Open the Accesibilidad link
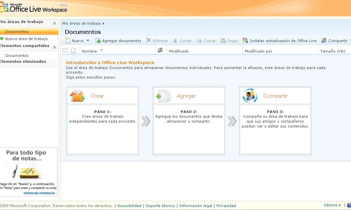 pyautogui.click(x=130, y=205)
